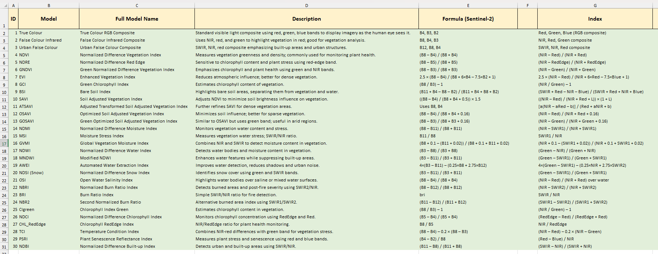Select row 1 header
The image size is (658, 254).
pyautogui.click(x=4, y=19)
